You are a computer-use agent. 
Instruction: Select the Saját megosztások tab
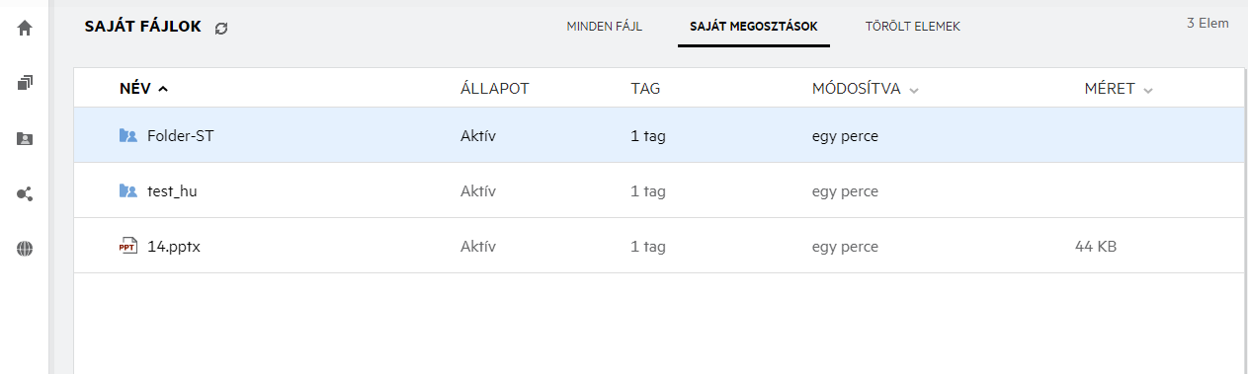coord(754,27)
